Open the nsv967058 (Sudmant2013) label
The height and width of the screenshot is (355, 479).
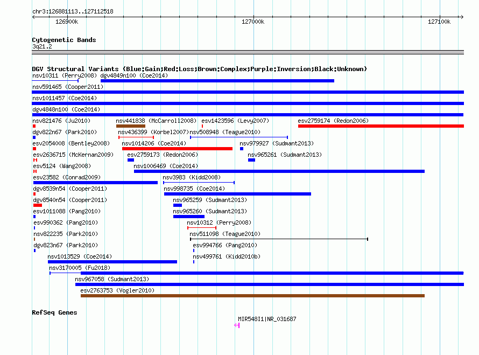point(112,279)
